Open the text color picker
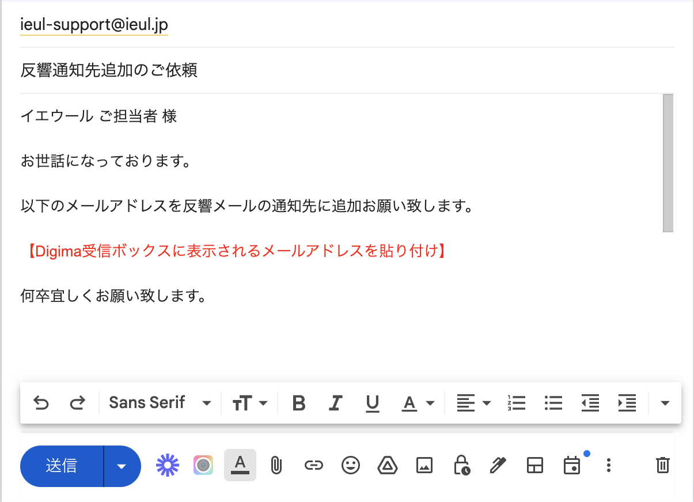Image resolution: width=694 pixels, height=502 pixels. pos(418,402)
